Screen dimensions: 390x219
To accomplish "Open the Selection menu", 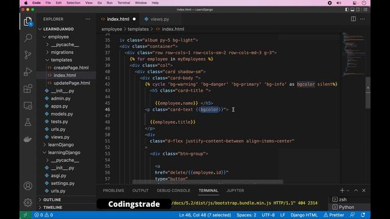I will (73, 3).
